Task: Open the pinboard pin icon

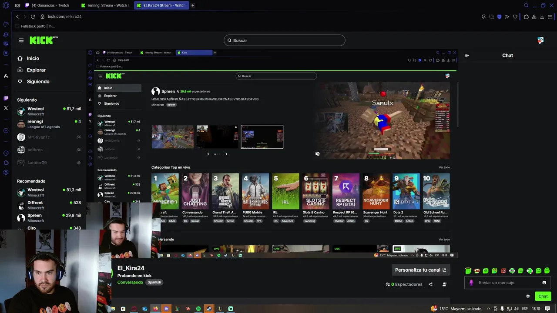Action: [x=483, y=17]
